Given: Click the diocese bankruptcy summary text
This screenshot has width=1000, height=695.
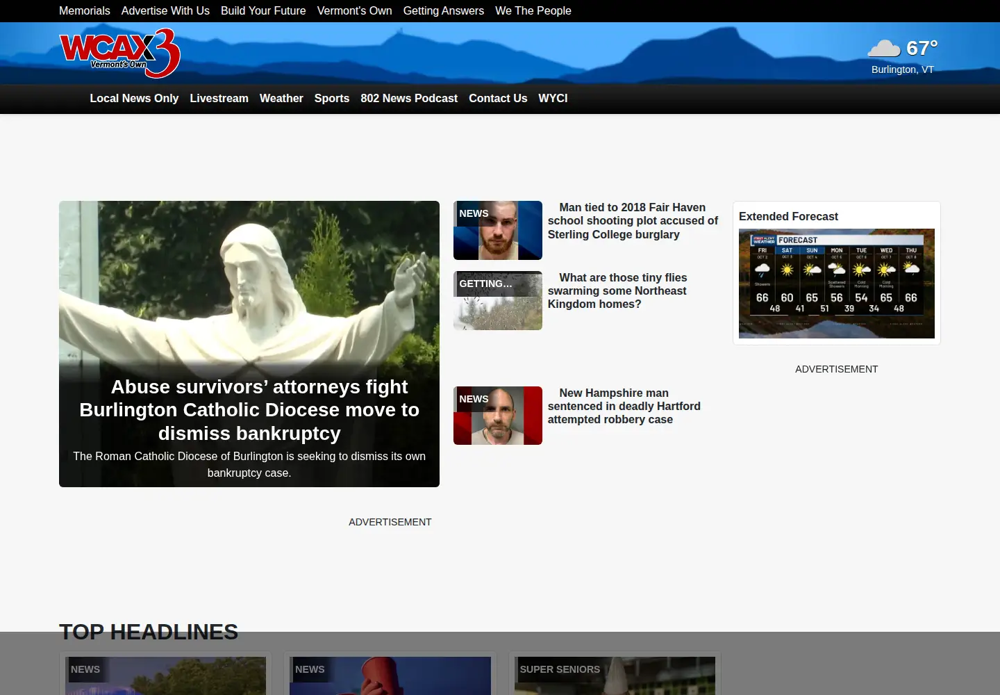Looking at the screenshot, I should (249, 464).
